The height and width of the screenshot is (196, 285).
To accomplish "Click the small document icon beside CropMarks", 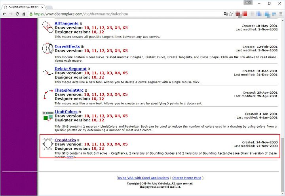I will tap(78, 140).
